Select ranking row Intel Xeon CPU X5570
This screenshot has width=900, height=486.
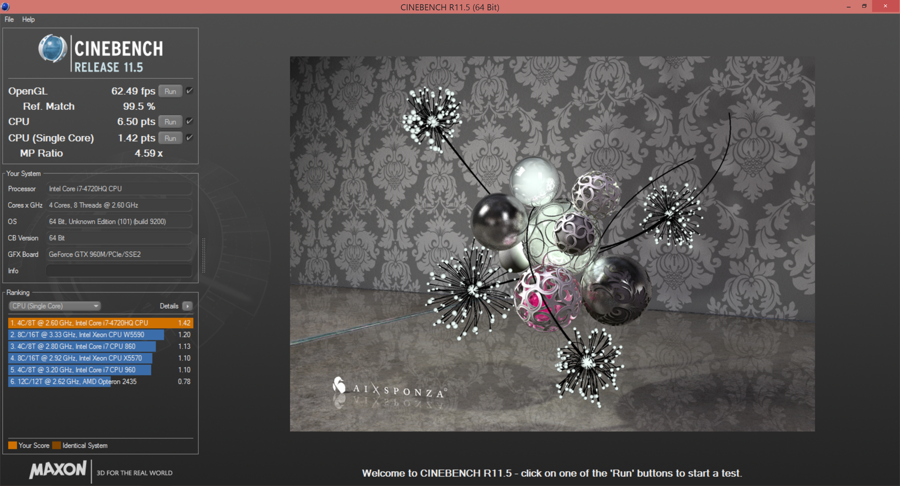100,358
